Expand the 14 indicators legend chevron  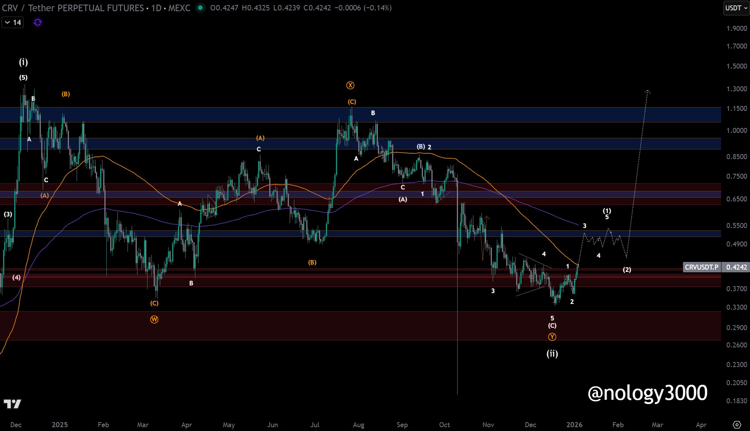(x=8, y=22)
